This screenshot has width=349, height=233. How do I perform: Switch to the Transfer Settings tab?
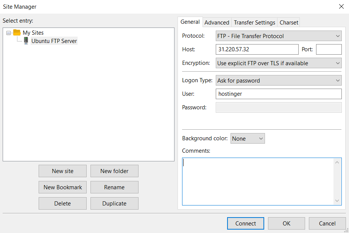point(254,22)
